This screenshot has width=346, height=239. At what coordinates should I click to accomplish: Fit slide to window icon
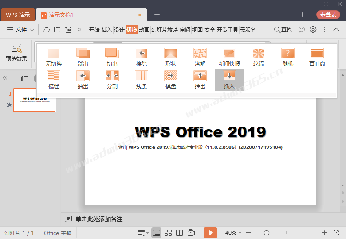point(336,233)
